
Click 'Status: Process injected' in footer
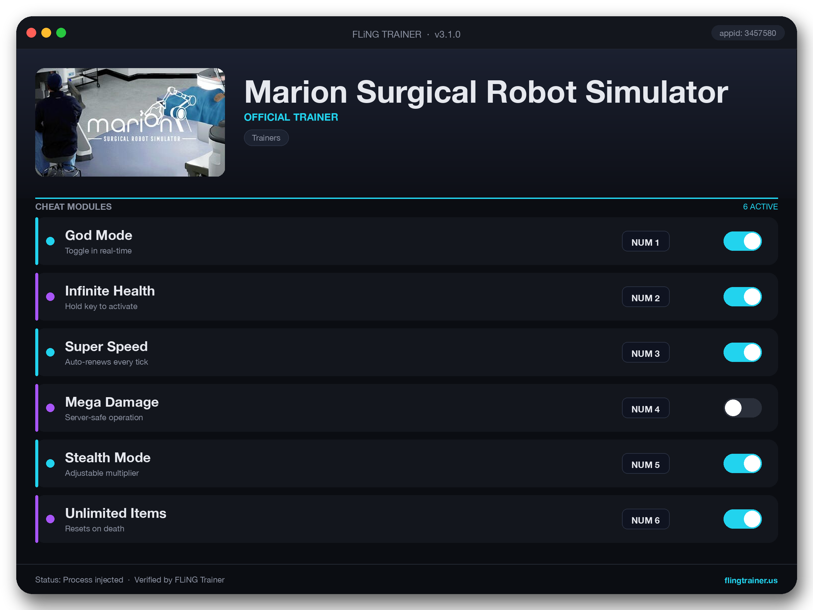tap(79, 580)
